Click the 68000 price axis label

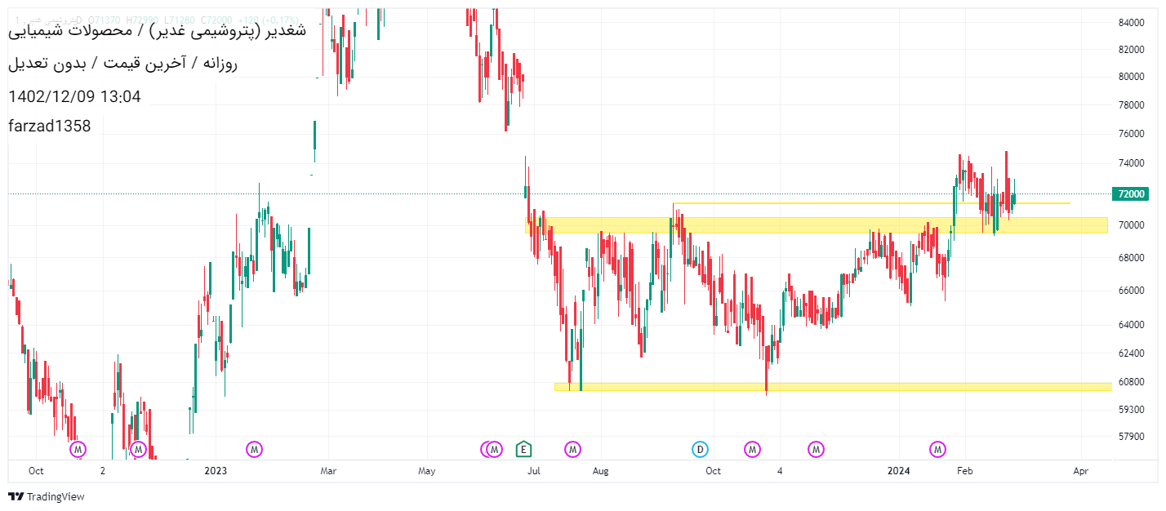1130,258
